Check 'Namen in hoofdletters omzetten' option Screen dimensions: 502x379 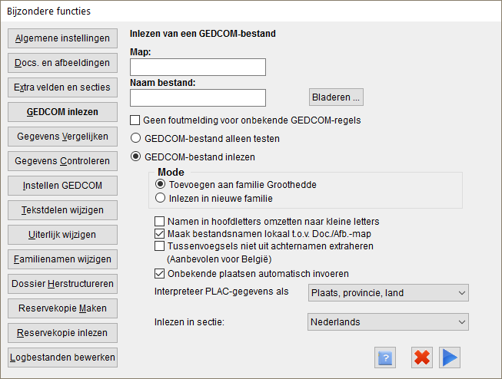pos(159,222)
